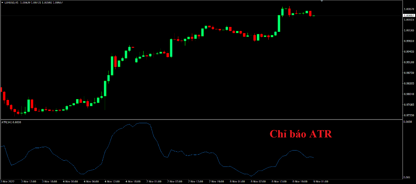Click the 1.00870 price scale label
416x184 pixels.
pos(409,9)
